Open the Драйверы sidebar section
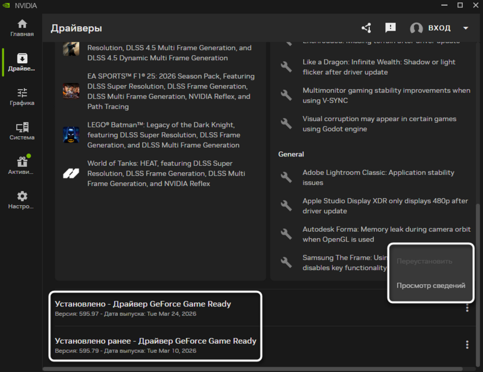This screenshot has height=372, width=483. pyautogui.click(x=21, y=63)
